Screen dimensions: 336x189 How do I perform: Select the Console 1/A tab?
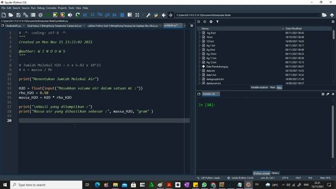(x=211, y=94)
